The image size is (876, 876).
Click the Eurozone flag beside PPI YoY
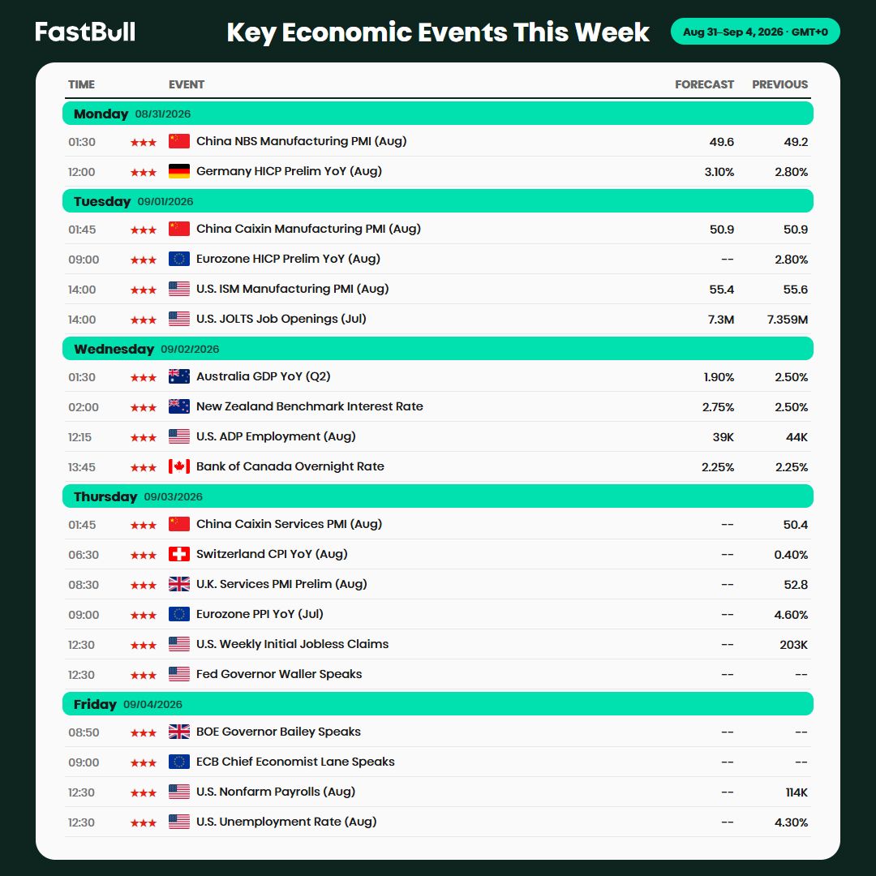click(x=178, y=615)
